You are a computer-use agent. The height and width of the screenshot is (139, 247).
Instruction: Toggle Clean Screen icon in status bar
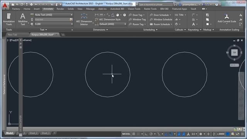coord(238,134)
